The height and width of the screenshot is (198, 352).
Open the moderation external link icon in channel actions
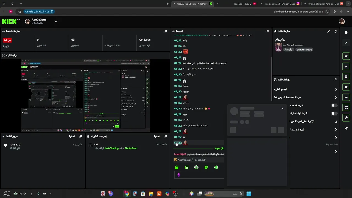[336, 122]
